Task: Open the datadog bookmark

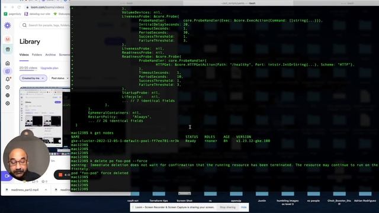Action: [37, 14]
